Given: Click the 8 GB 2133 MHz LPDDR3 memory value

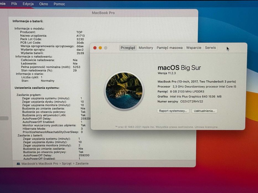Looking at the screenshot, I should (187, 92).
